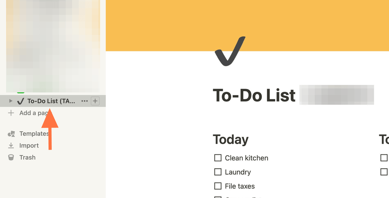Click the Templates shapes icon
Image resolution: width=389 pixels, height=198 pixels.
click(11, 134)
